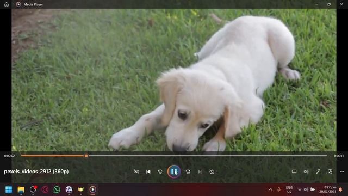Open the taskbar app with red badge
Screen dimensions: 348x196
[33, 189]
